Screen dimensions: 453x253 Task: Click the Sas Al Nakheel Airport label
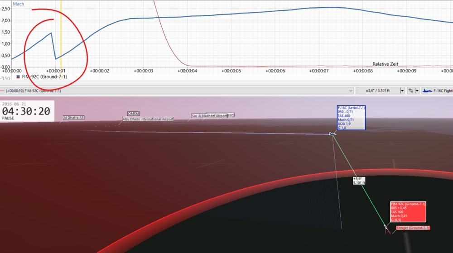(x=209, y=116)
